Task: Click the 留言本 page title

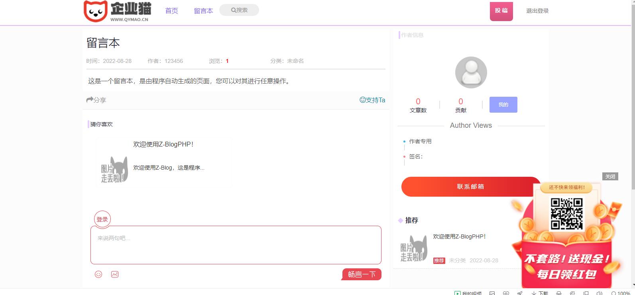Action: [103, 43]
